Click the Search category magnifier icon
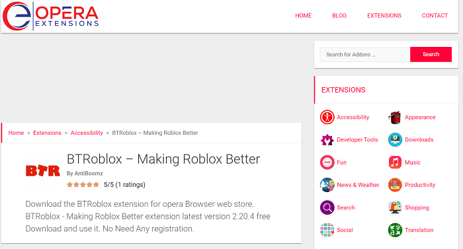This screenshot has width=463, height=249. click(x=327, y=207)
